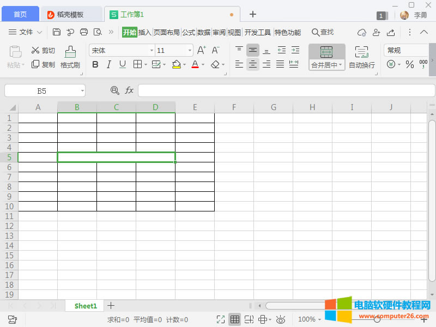Open the 插入 (Insert) ribbon tab
The image size is (436, 327).
click(x=144, y=32)
